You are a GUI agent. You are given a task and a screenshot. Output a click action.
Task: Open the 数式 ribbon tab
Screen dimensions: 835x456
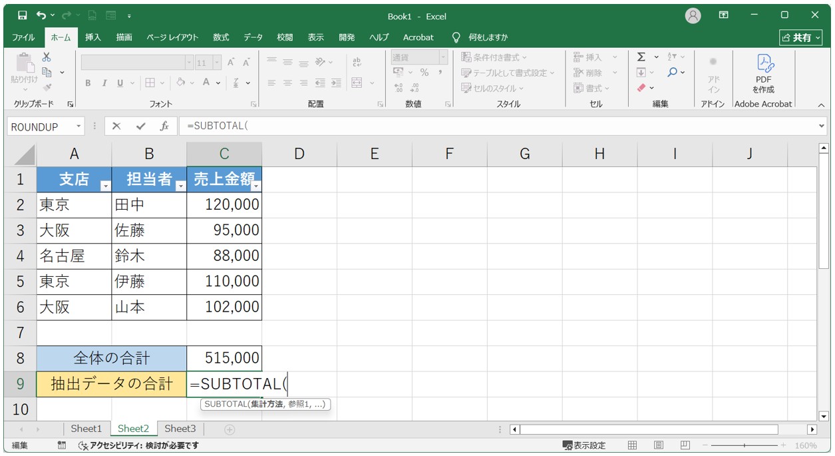coord(221,37)
